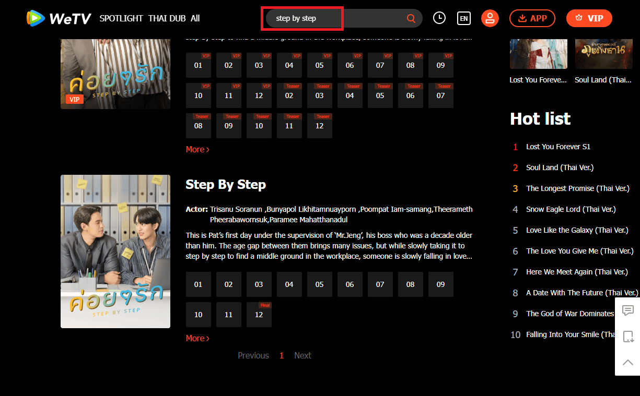Play VIP episode 01
This screenshot has height=396, width=640.
click(x=199, y=65)
